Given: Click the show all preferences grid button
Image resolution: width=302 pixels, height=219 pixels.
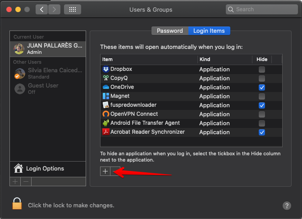Looking at the screenshot, I should click(x=73, y=9).
